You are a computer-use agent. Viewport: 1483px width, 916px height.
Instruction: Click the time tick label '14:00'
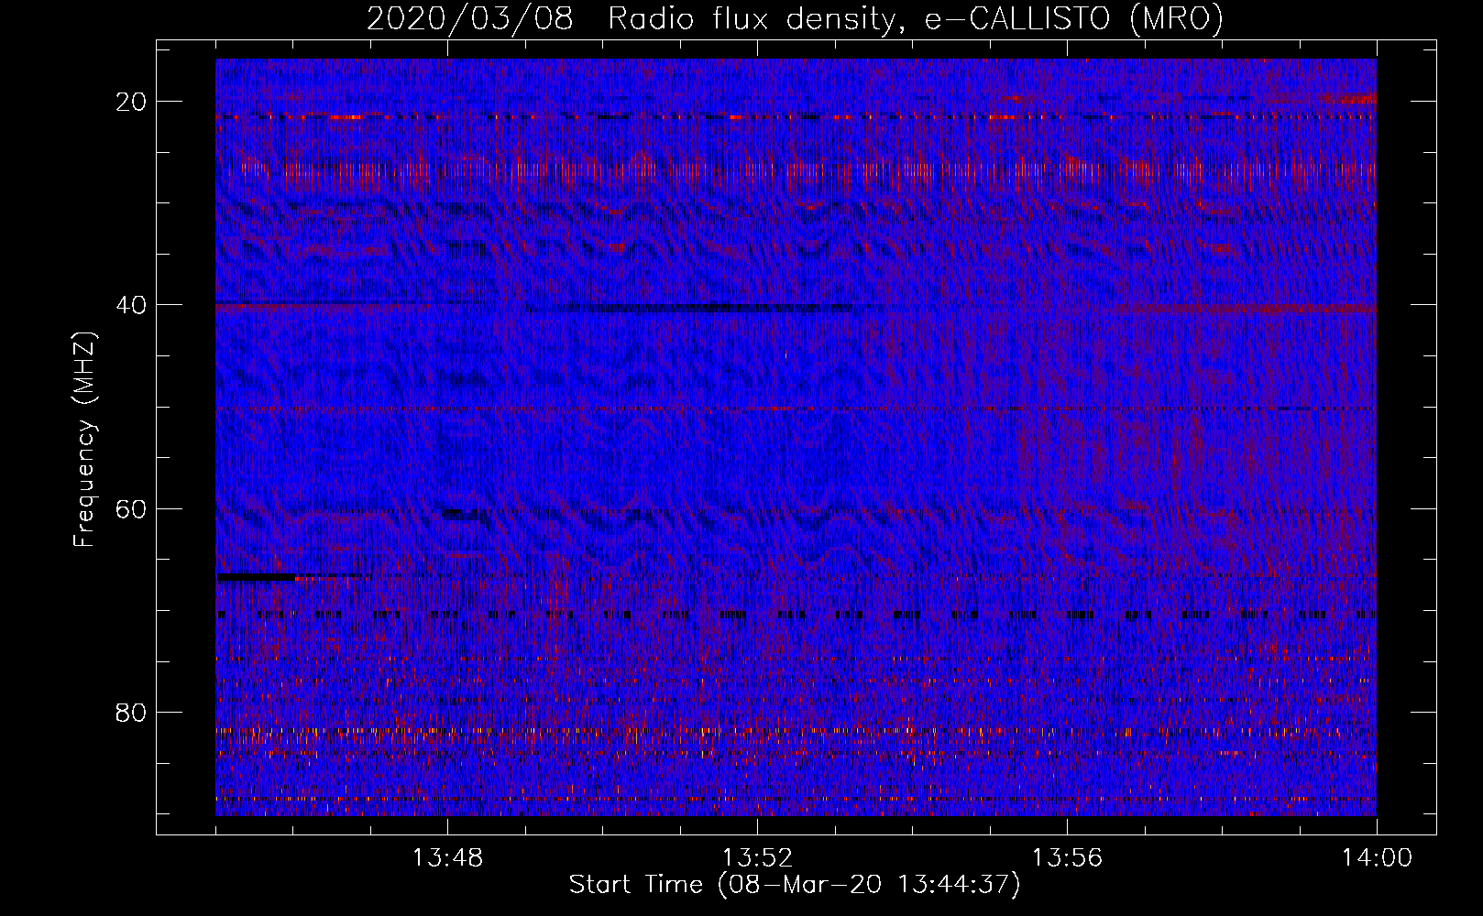(x=1377, y=858)
